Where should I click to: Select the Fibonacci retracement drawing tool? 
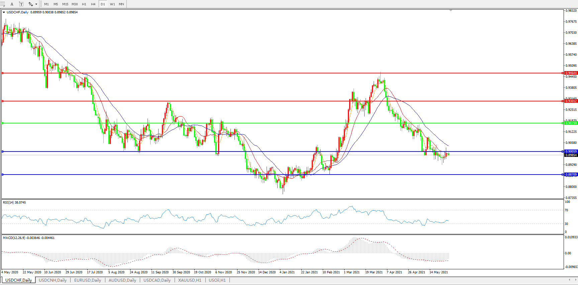[x=3, y=4]
